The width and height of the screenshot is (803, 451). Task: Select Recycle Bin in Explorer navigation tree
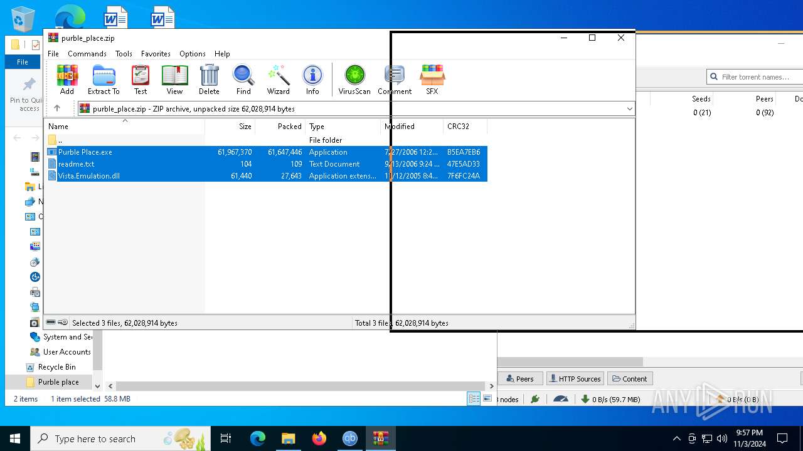[56, 367]
